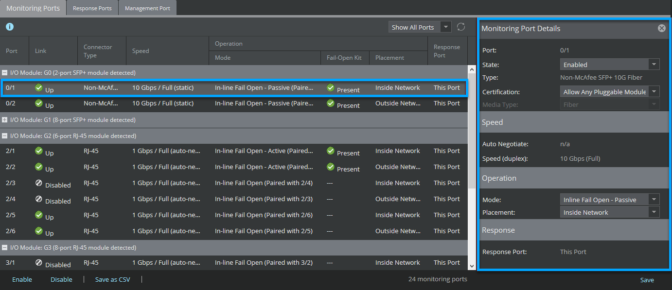This screenshot has width=672, height=290.
Task: Click the Fail-Open Kit Present icon for port 2/2
Action: point(331,167)
